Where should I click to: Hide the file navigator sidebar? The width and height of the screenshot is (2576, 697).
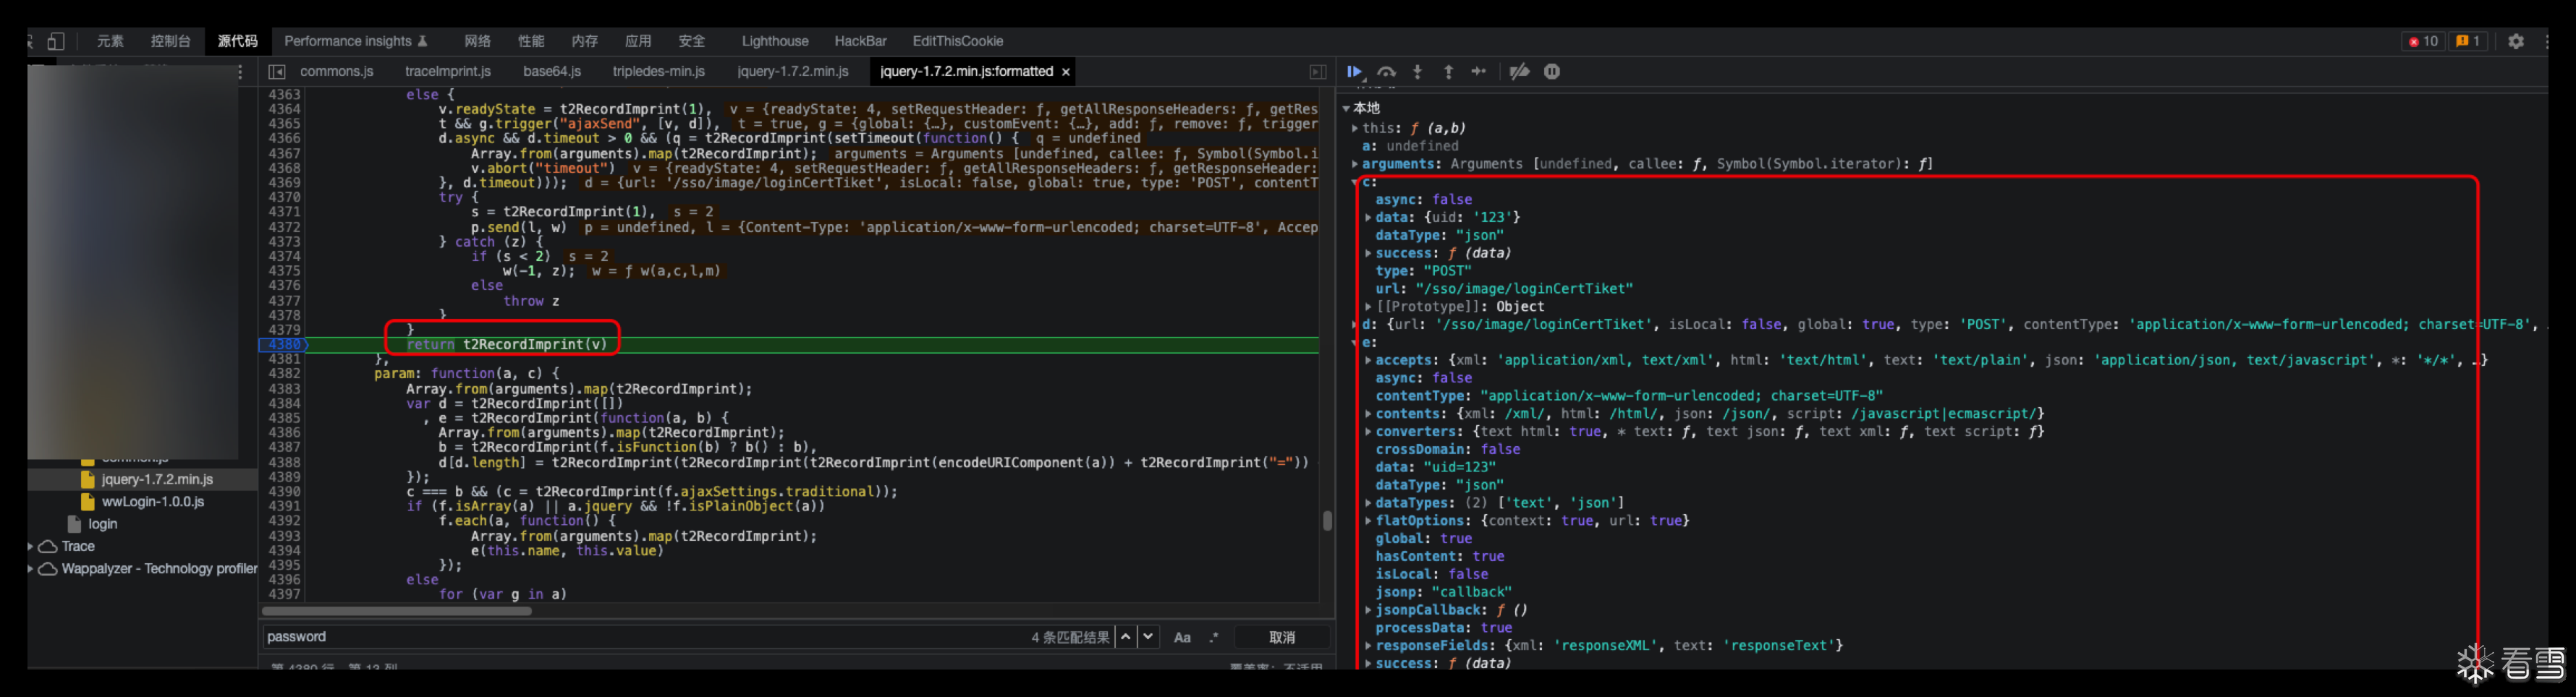click(x=277, y=72)
